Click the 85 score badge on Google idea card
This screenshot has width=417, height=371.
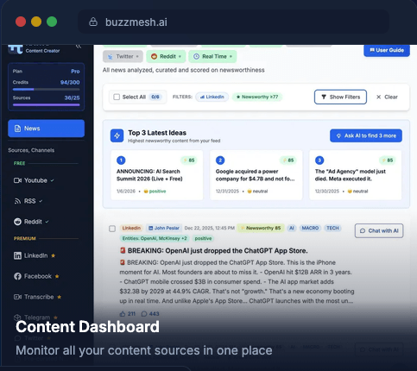point(288,160)
